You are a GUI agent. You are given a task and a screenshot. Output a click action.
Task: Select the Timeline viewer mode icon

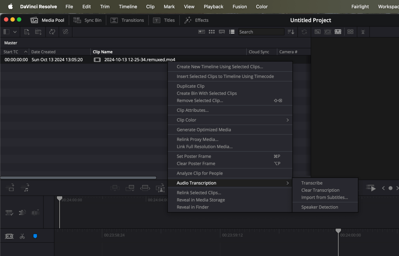click(x=338, y=32)
